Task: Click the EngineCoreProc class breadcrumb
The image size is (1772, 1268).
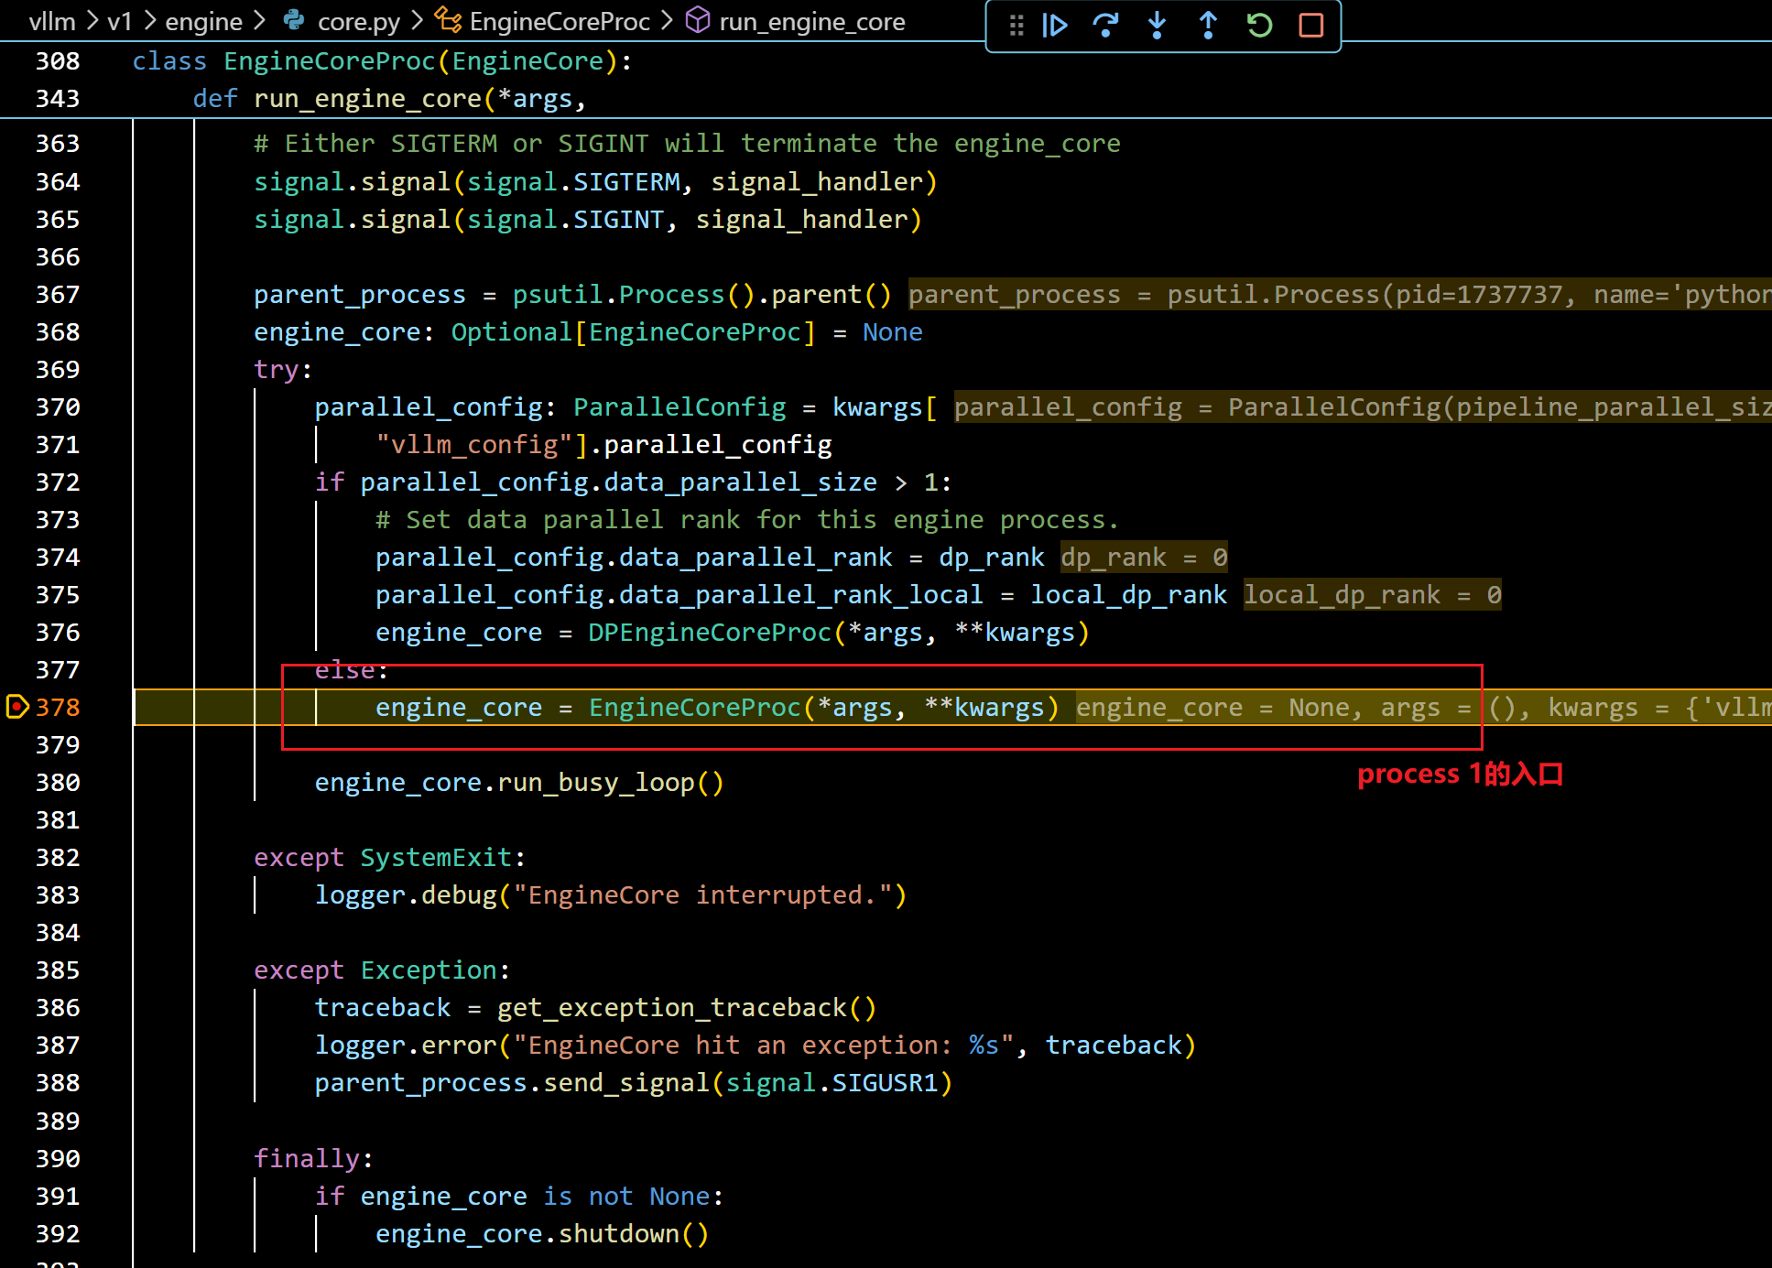Action: 559,22
